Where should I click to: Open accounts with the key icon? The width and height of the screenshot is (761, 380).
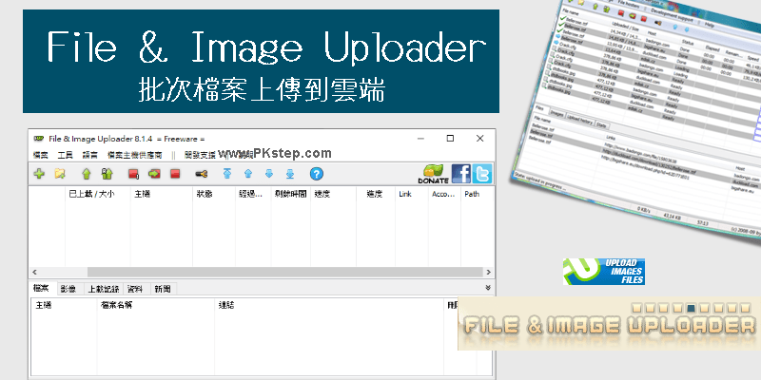coord(202,174)
